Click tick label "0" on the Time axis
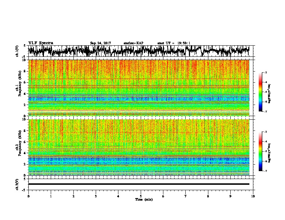This screenshot has height=220, width=285. pyautogui.click(x=28, y=196)
